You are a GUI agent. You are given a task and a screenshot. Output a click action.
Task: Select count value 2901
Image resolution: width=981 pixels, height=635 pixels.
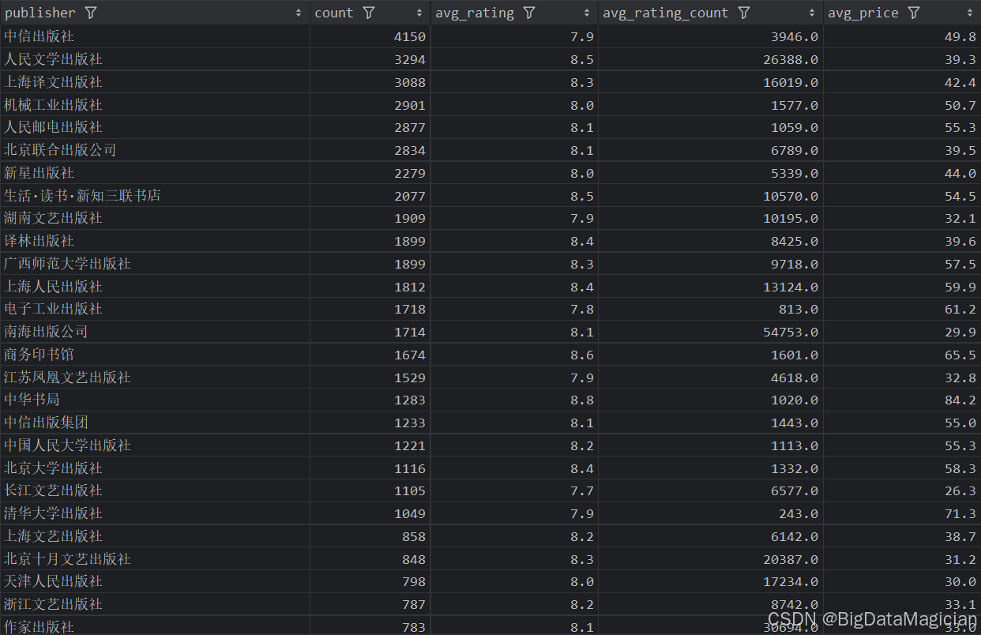[410, 105]
